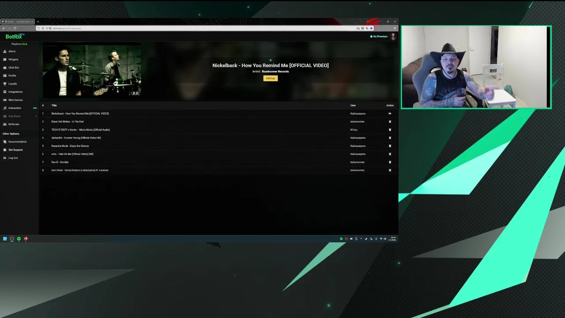
Task: Open the browser hamburger menu
Action: pyautogui.click(x=395, y=28)
